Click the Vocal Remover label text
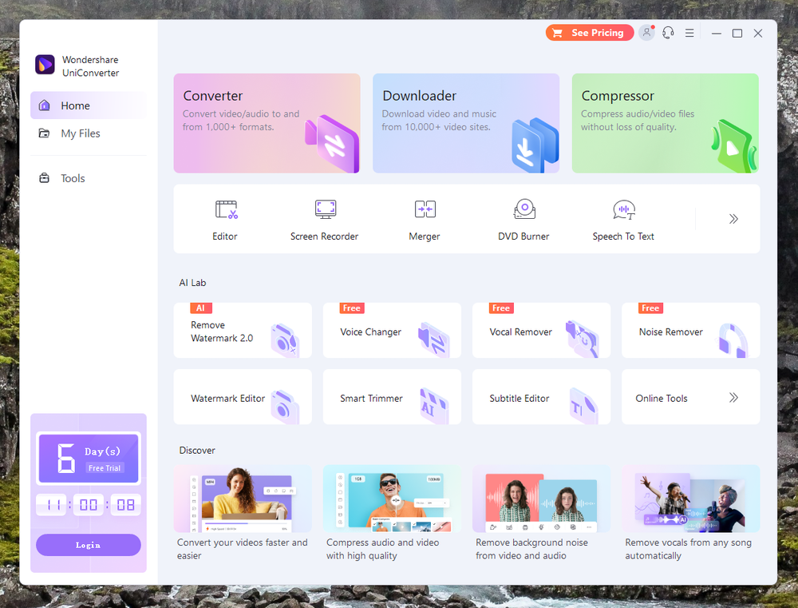 (x=520, y=332)
